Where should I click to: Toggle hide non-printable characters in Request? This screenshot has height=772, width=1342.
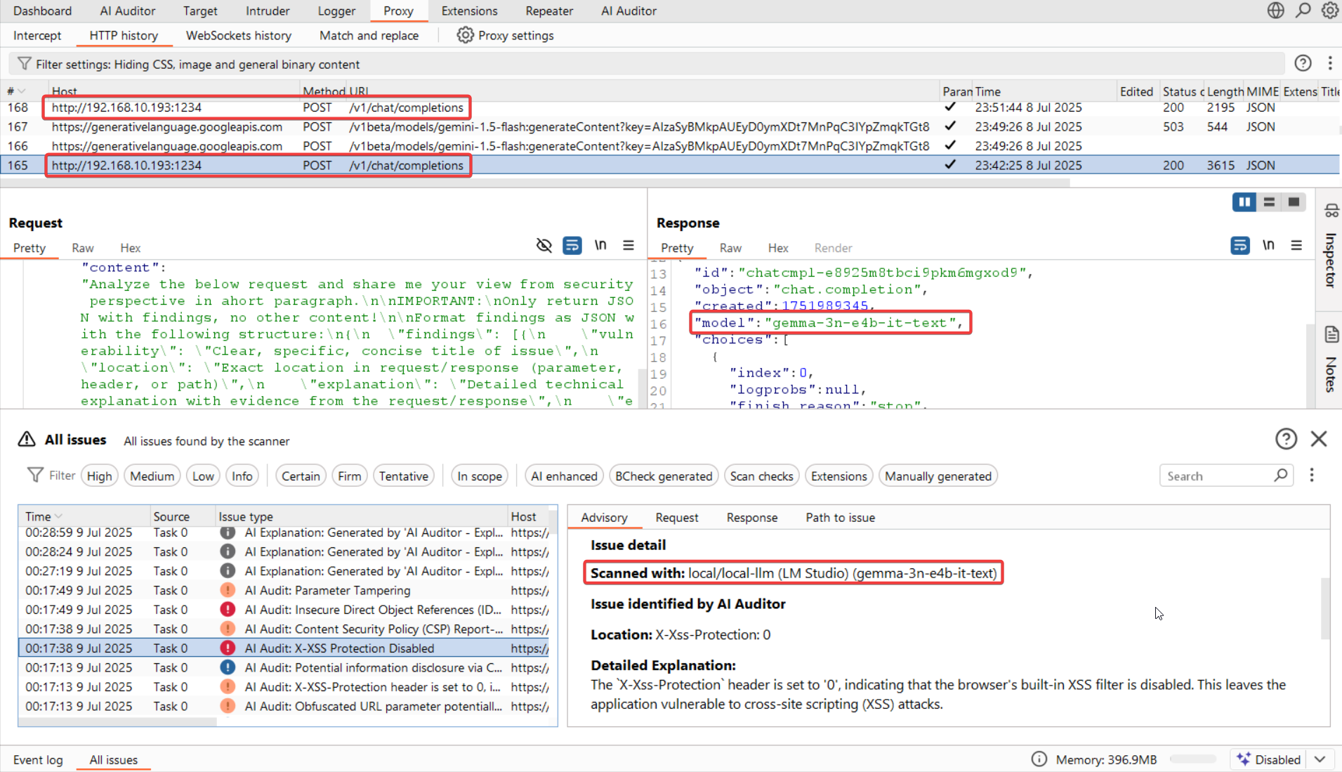click(x=544, y=245)
